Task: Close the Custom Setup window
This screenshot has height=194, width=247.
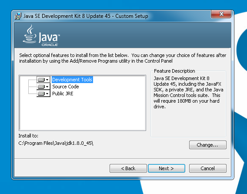Action: pyautogui.click(x=221, y=14)
